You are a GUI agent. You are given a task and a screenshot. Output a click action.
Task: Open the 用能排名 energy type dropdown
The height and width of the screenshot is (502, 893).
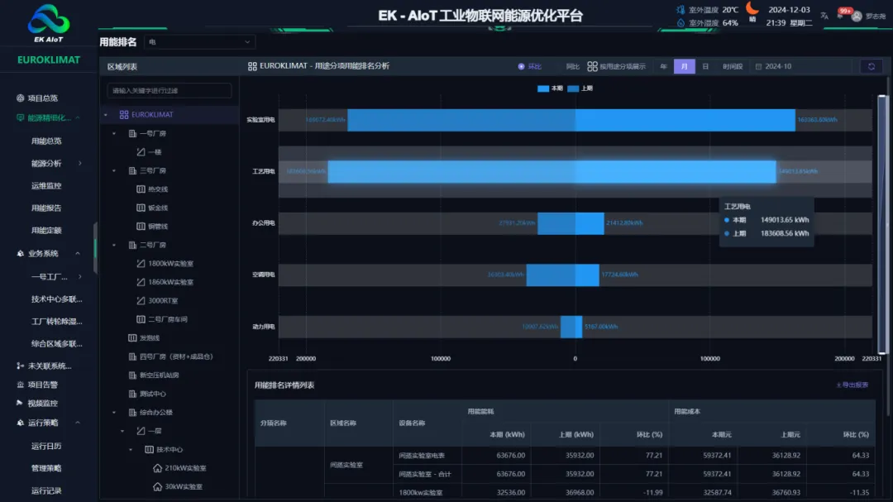[199, 42]
